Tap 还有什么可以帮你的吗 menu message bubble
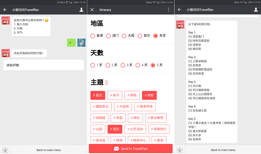The width and height of the screenshot is (261, 154). click(x=31, y=26)
